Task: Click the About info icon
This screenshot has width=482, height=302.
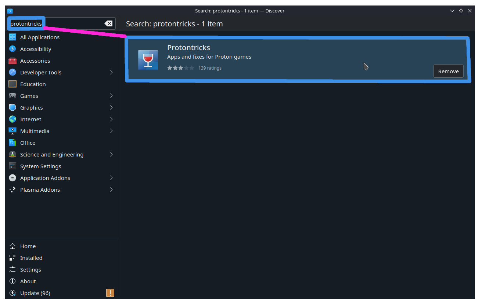Action: 12,281
